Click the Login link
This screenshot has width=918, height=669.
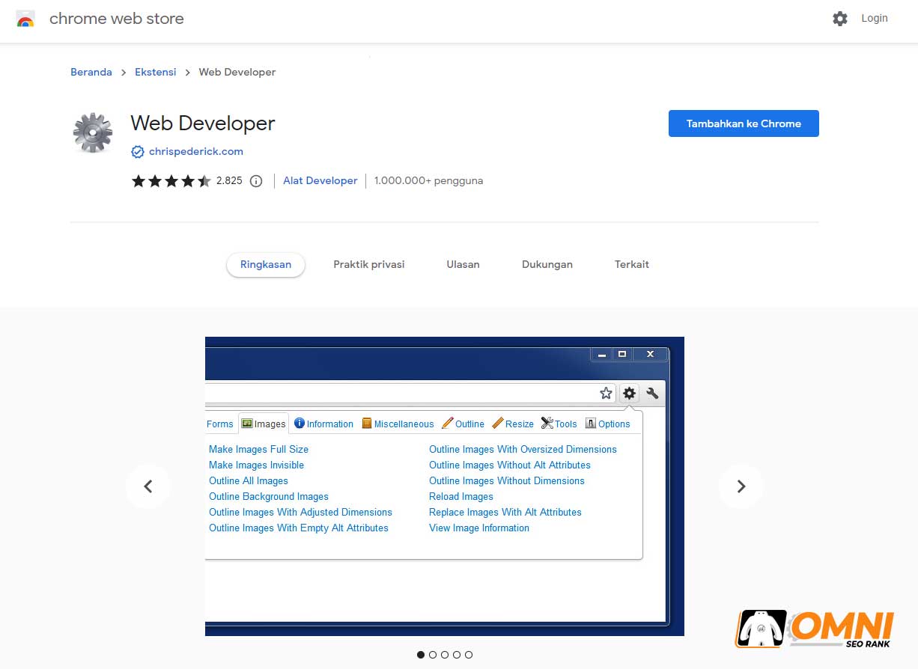(x=874, y=18)
